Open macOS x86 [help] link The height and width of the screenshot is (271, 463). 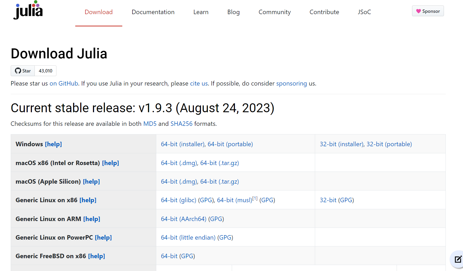111,163
